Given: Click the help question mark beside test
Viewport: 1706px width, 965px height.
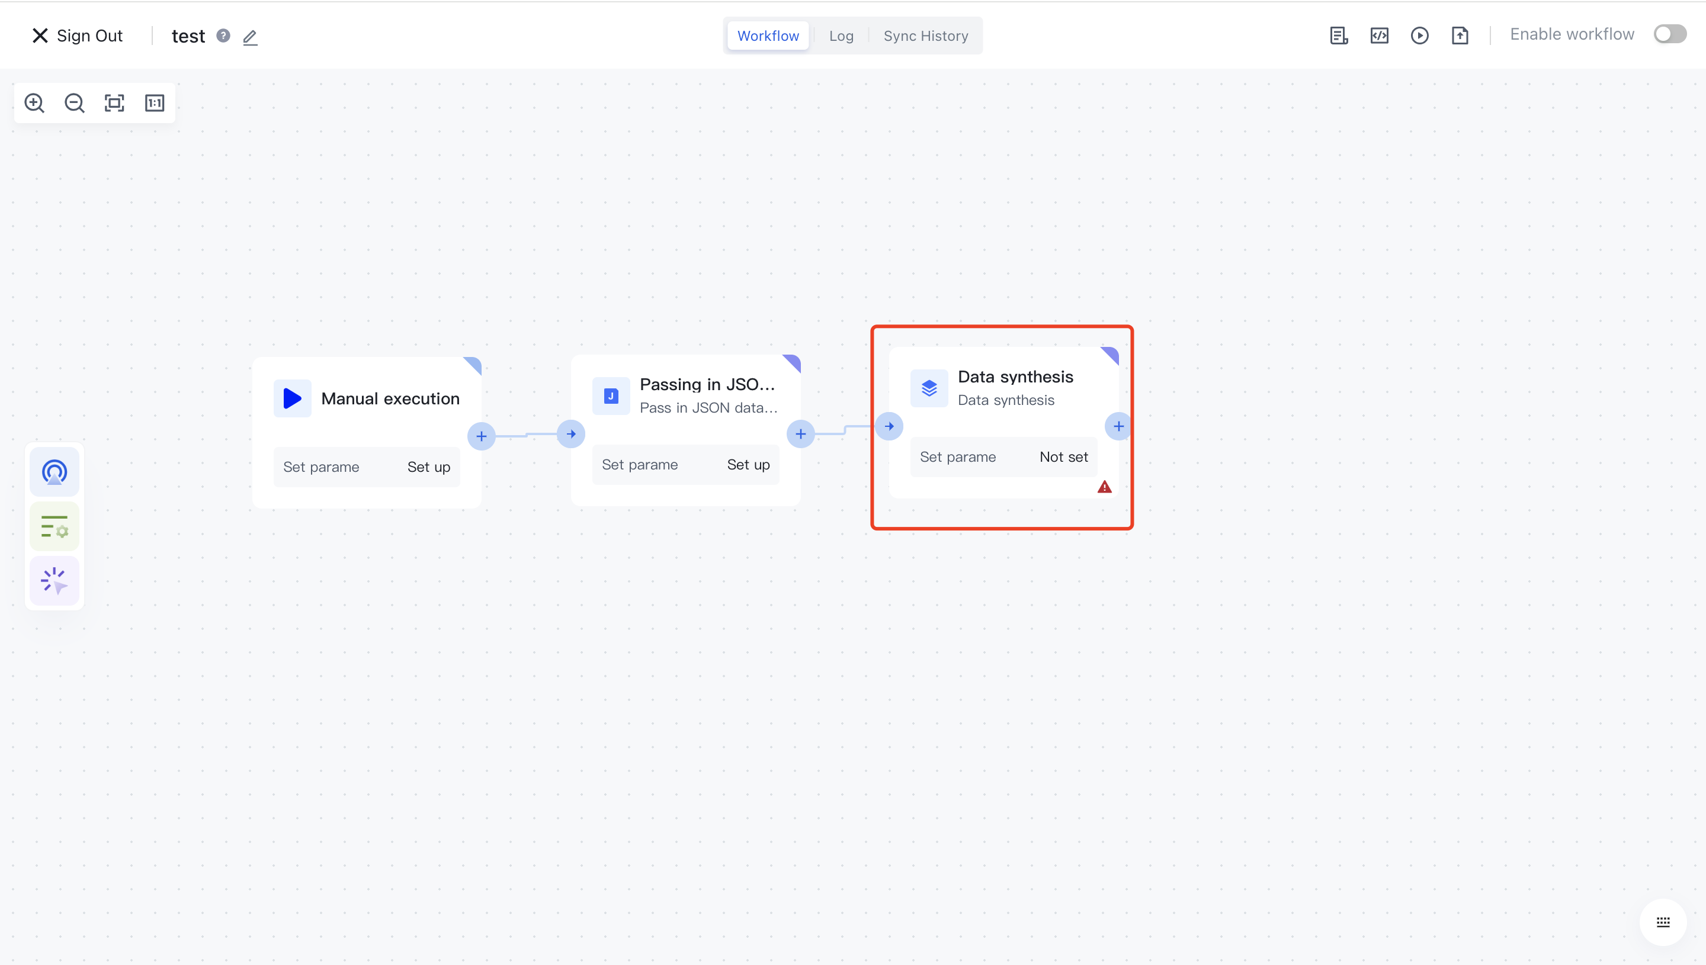Looking at the screenshot, I should tap(223, 36).
